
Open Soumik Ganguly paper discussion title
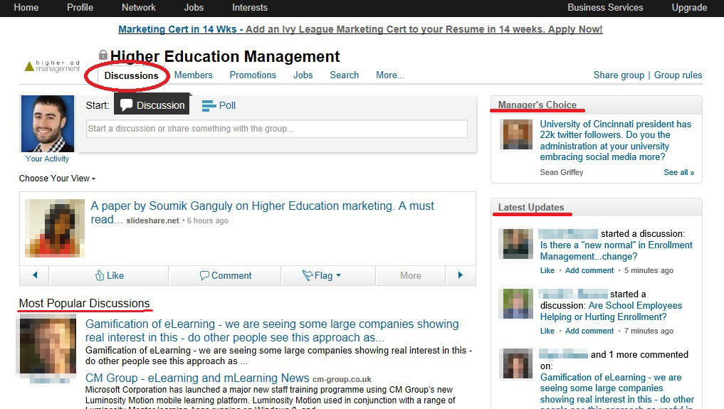coord(262,212)
